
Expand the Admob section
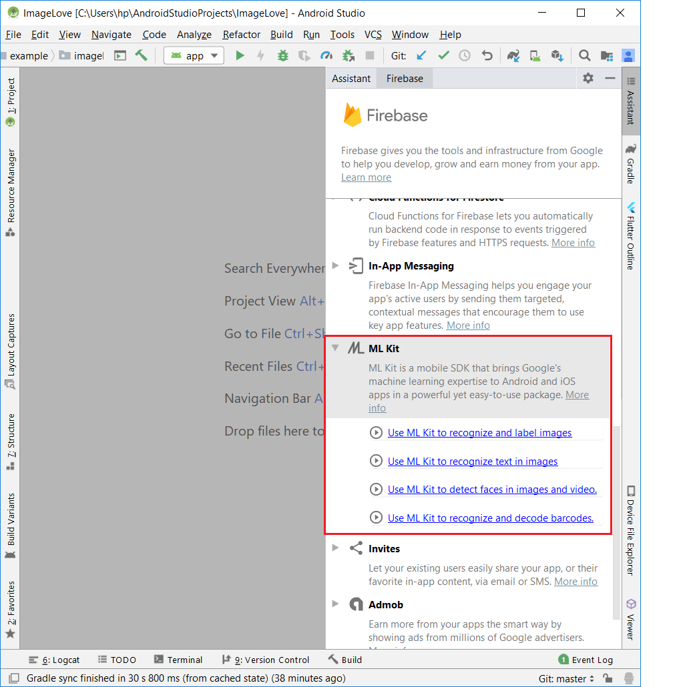[x=336, y=604]
